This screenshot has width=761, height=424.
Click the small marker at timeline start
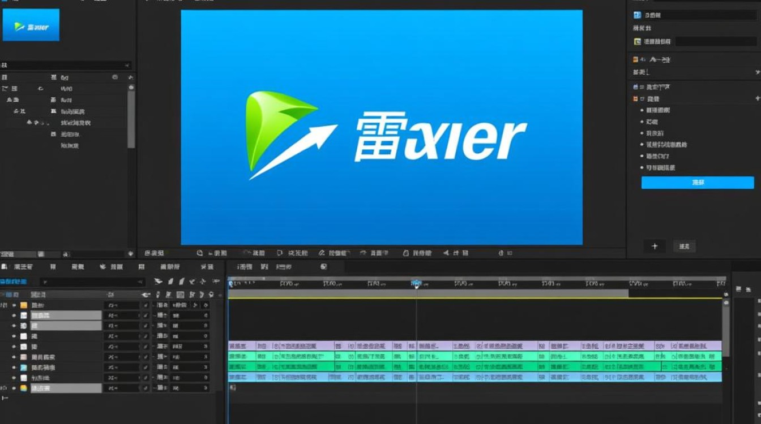(230, 283)
